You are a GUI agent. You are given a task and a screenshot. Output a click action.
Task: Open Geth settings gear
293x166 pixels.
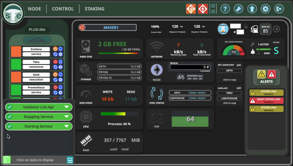61,80
